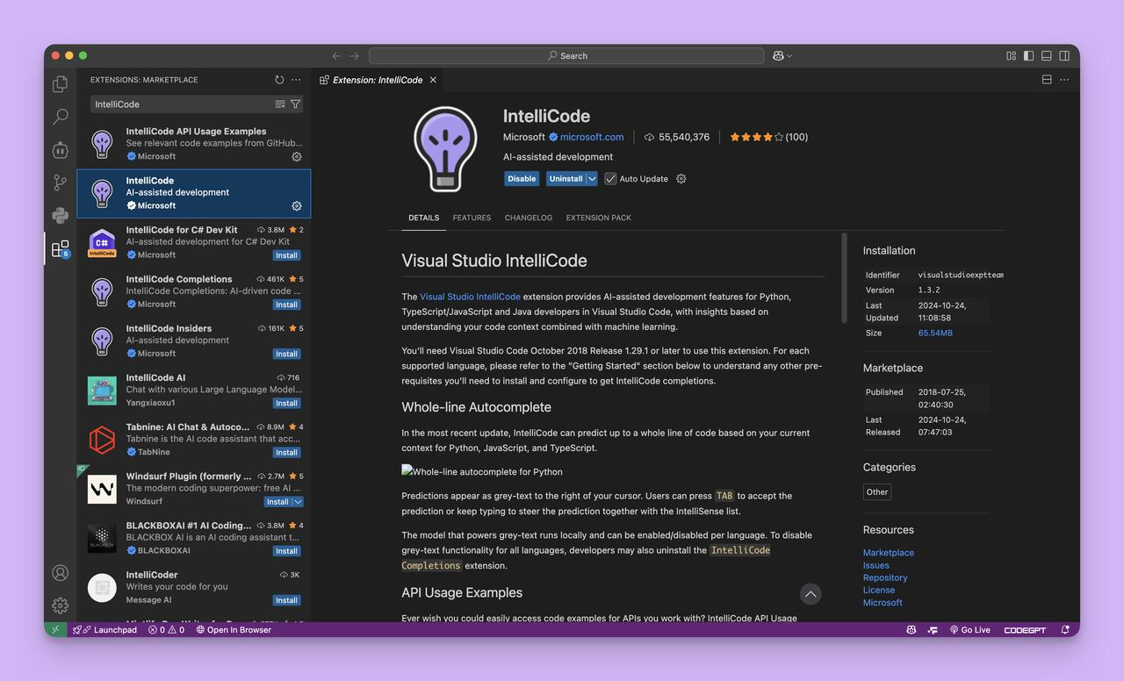
Task: Click the Go Live button in the status bar
Action: (970, 629)
